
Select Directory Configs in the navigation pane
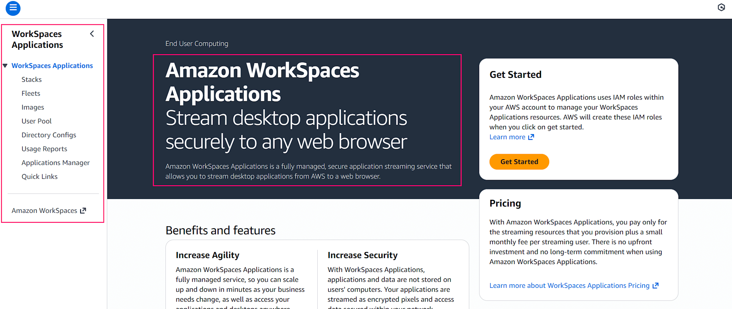pos(49,135)
